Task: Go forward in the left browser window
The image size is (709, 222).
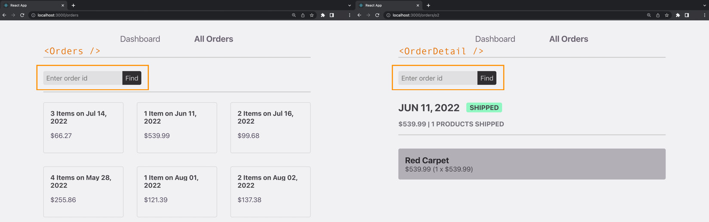Action: click(13, 15)
